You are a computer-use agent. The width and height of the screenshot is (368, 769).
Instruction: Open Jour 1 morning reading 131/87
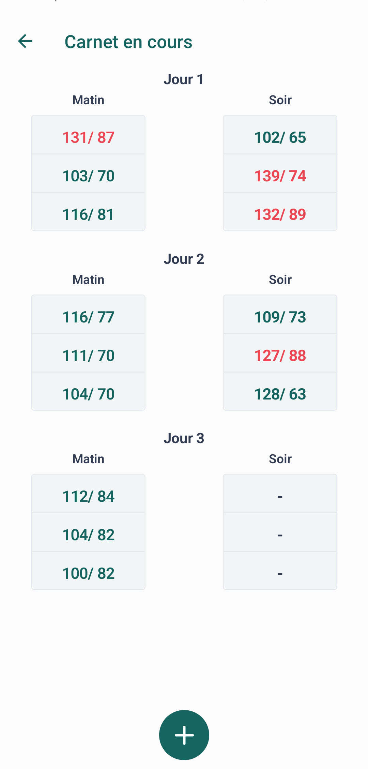pos(88,135)
